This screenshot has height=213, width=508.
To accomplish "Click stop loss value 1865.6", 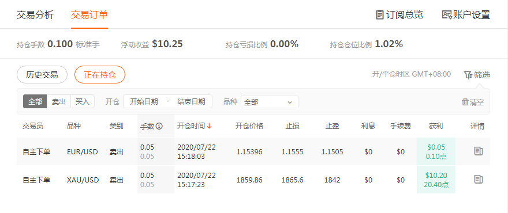I will tap(293, 180).
